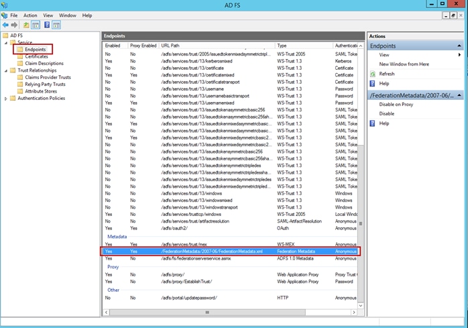
Task: Click the blue Help toolbar icon
Action: [x=47, y=25]
